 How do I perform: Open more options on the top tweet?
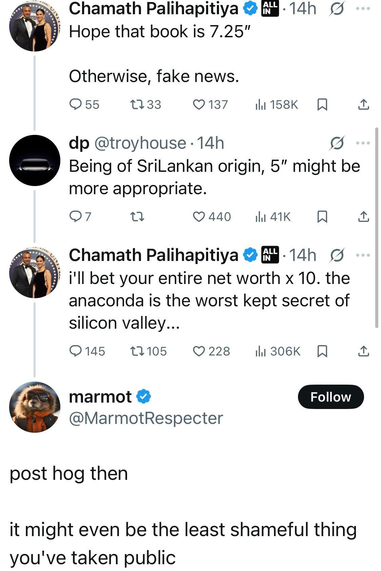363,9
